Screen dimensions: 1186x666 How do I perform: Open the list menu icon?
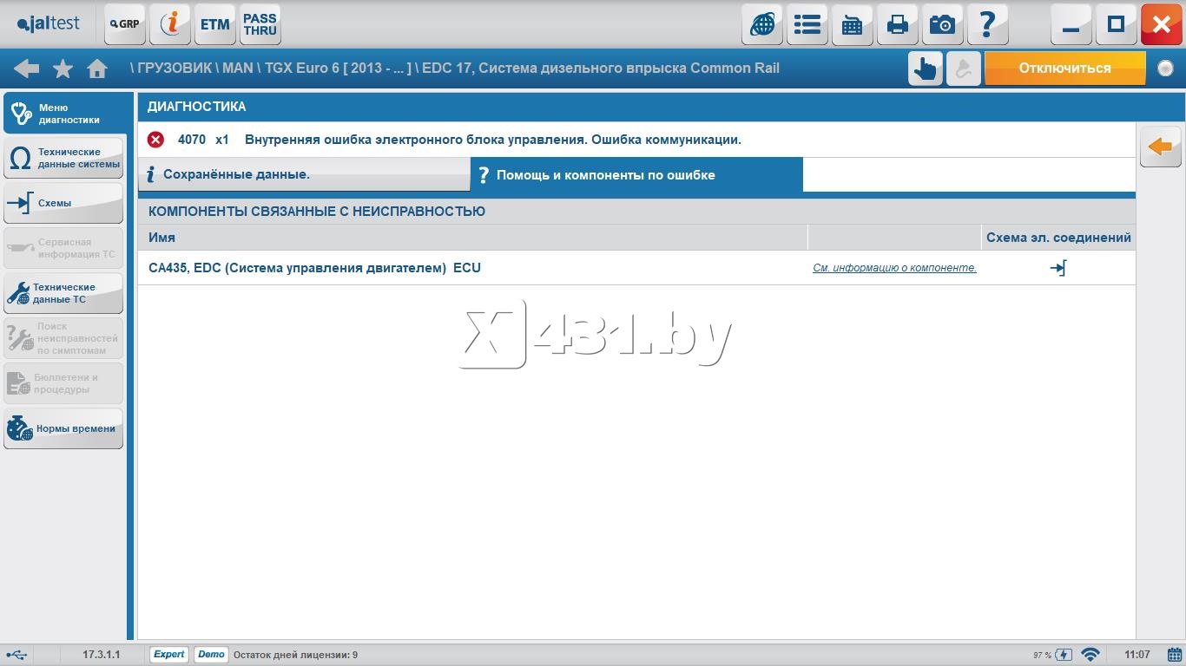[x=807, y=24]
